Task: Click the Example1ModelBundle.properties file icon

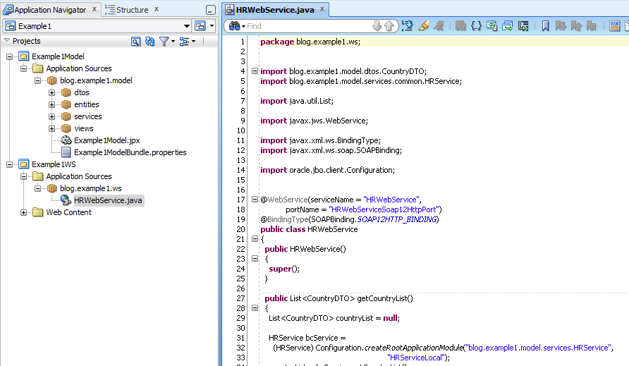Action: pos(66,152)
